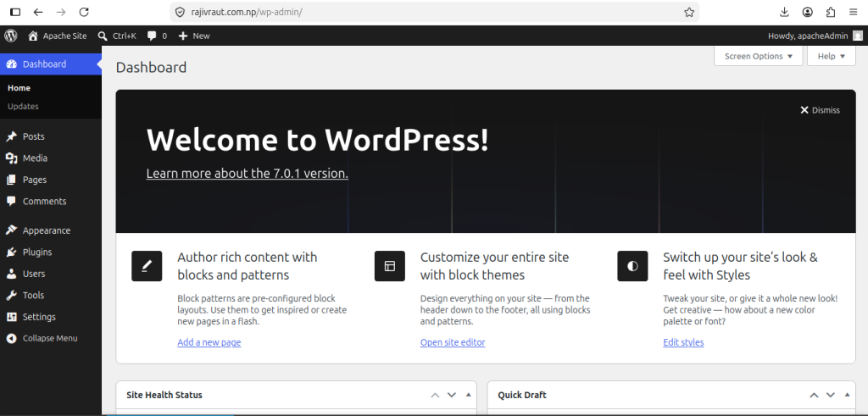Move Site Health Status widget up

click(x=435, y=395)
